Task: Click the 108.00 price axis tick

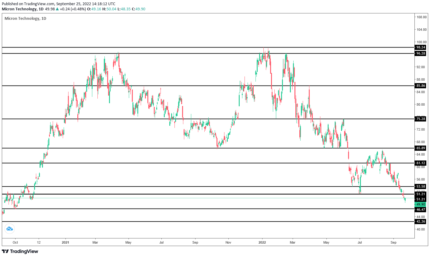Action: click(x=421, y=17)
